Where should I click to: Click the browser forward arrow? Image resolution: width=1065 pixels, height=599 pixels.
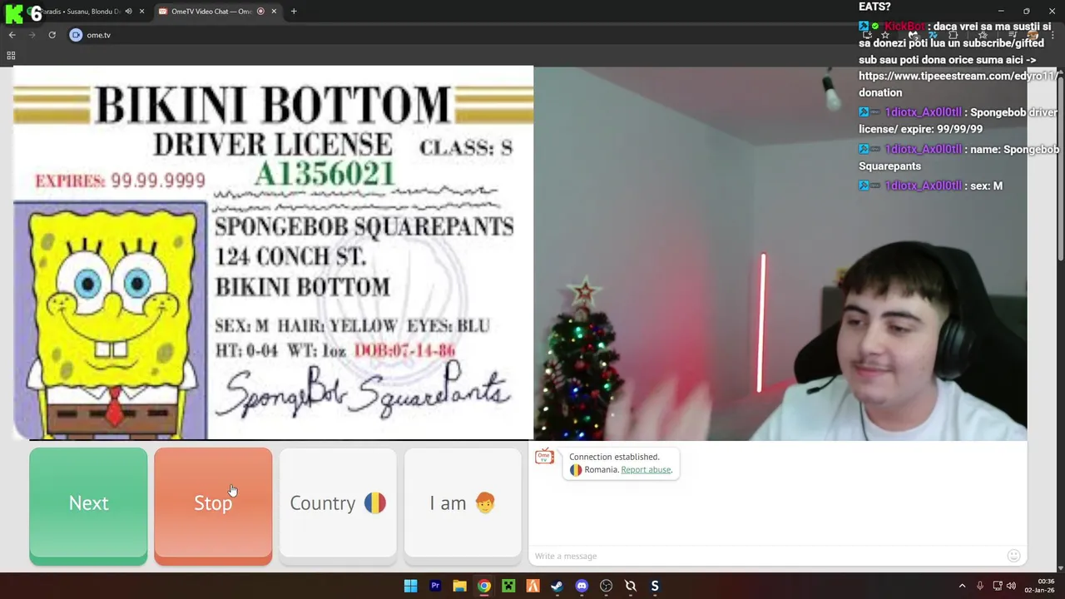pyautogui.click(x=32, y=35)
